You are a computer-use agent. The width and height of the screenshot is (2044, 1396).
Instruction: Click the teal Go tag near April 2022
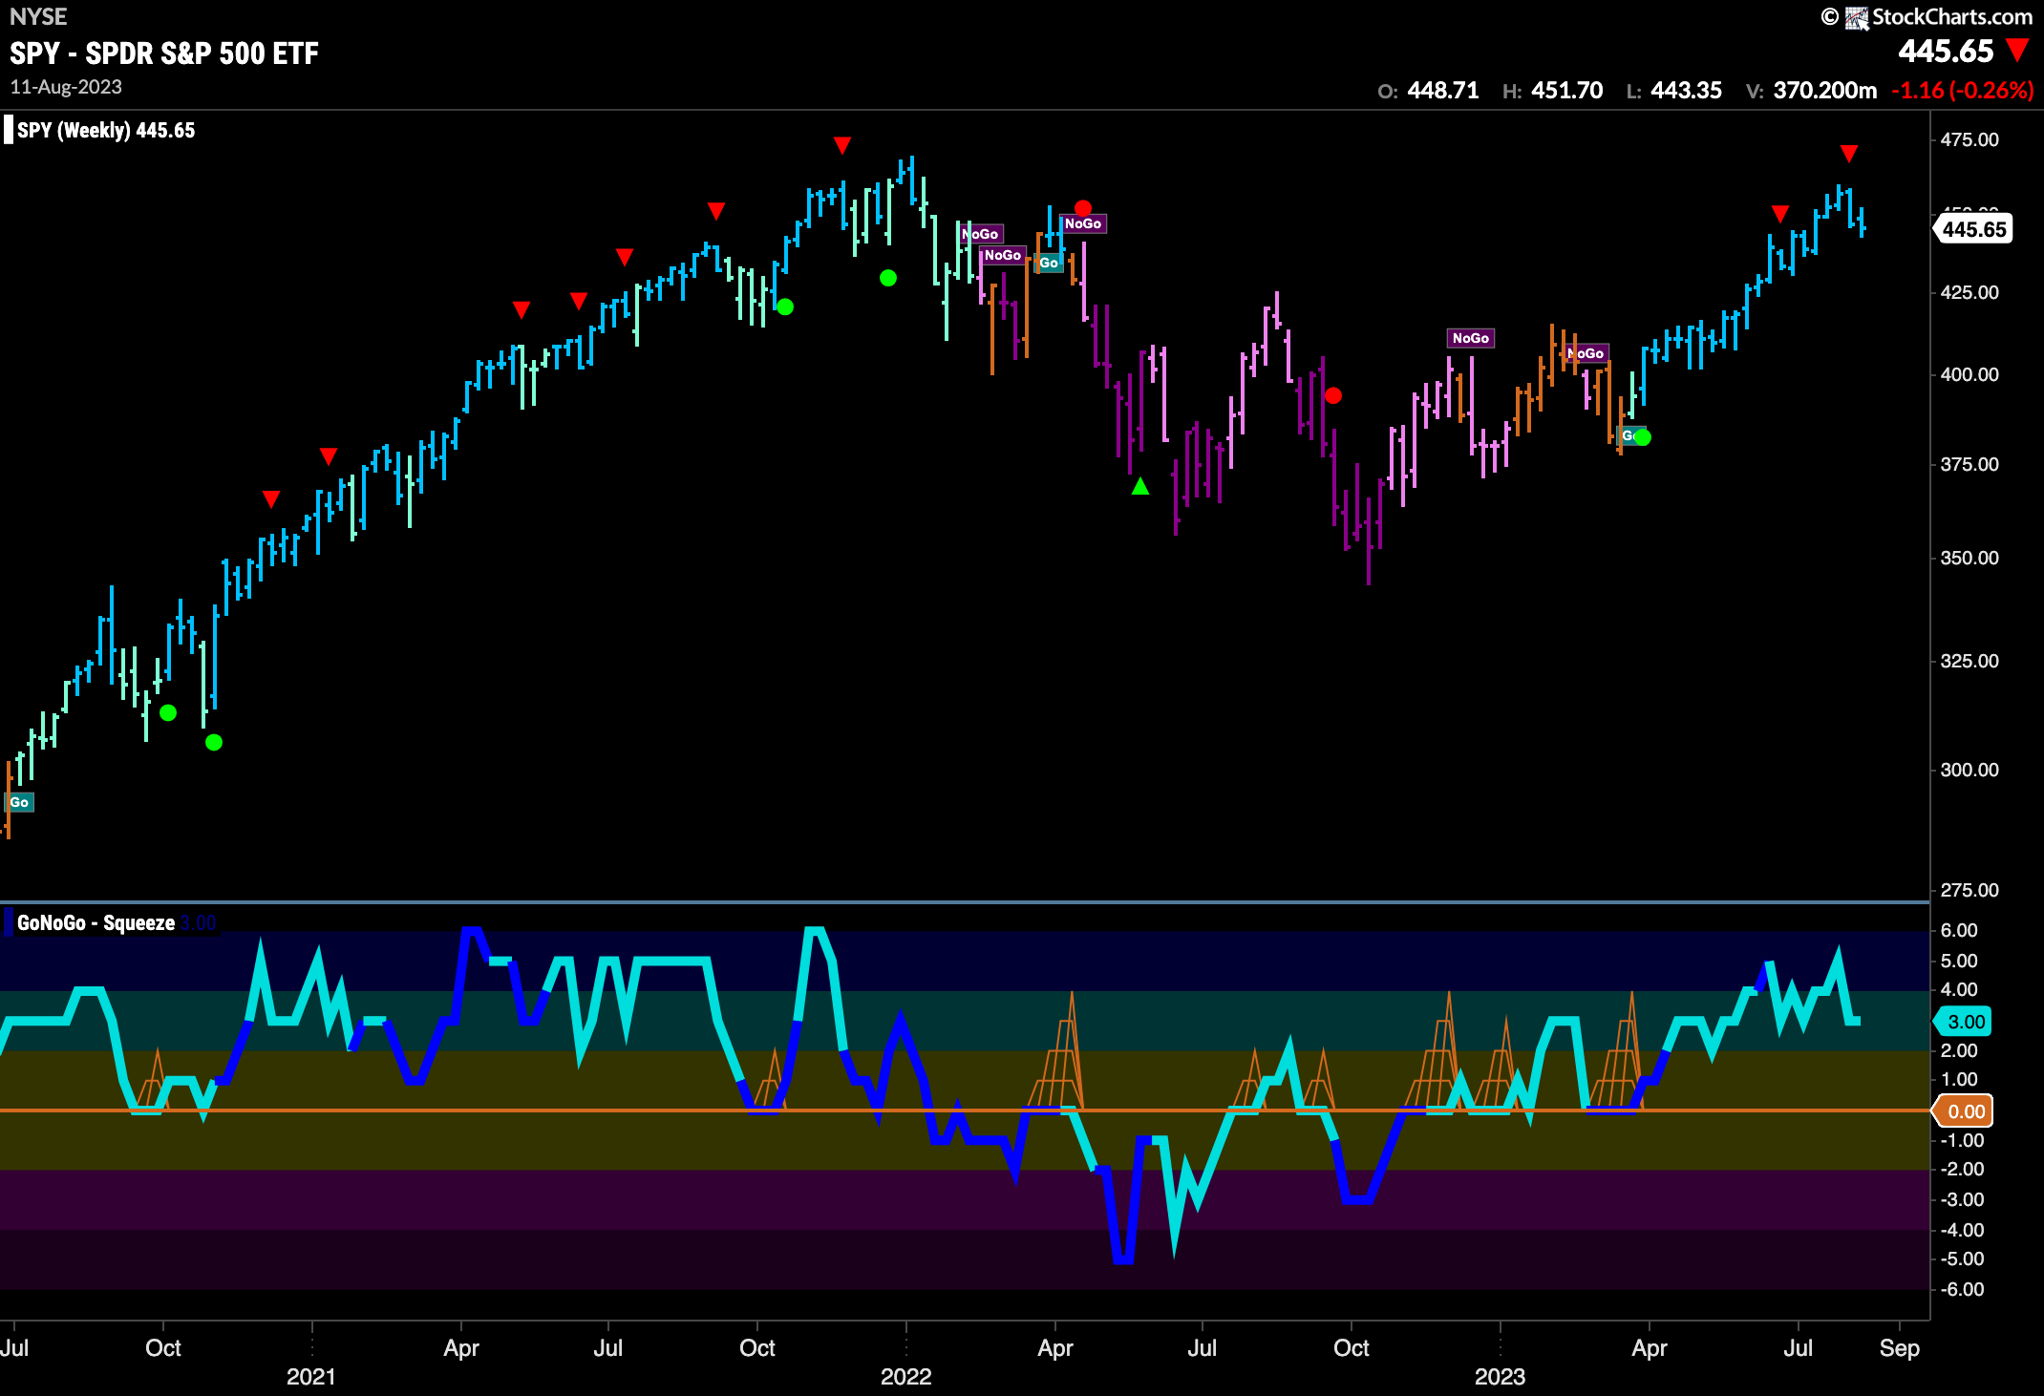point(1049,263)
